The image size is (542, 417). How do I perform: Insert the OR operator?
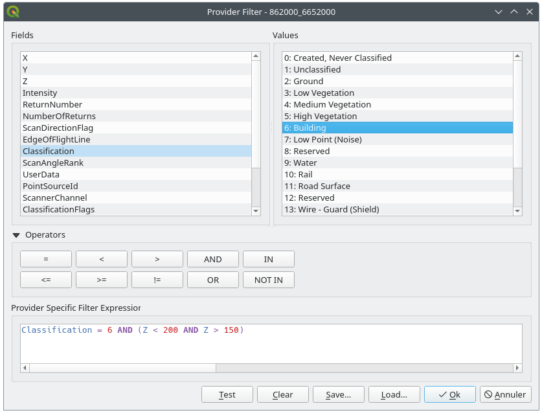212,280
